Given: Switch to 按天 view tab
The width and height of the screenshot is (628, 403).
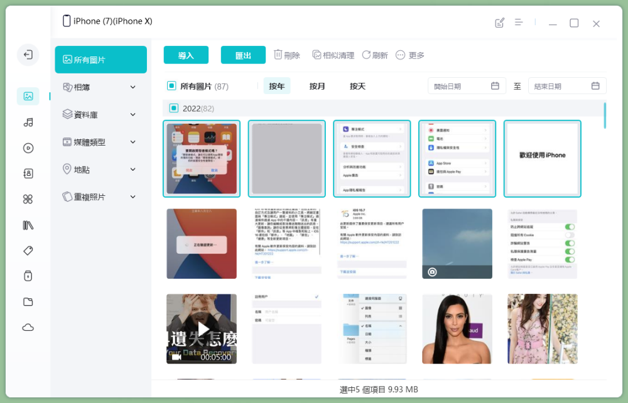Looking at the screenshot, I should 357,86.
